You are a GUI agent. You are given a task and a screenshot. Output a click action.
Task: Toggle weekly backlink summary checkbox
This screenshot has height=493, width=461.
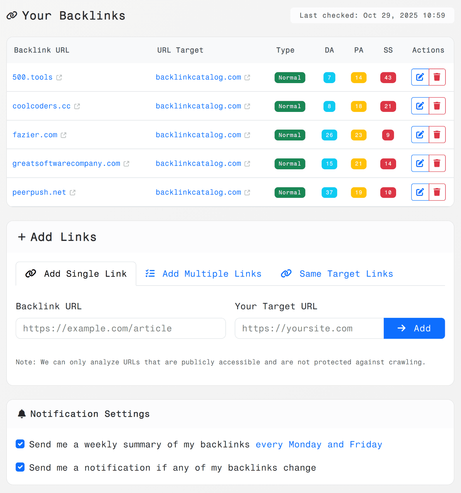coord(20,444)
